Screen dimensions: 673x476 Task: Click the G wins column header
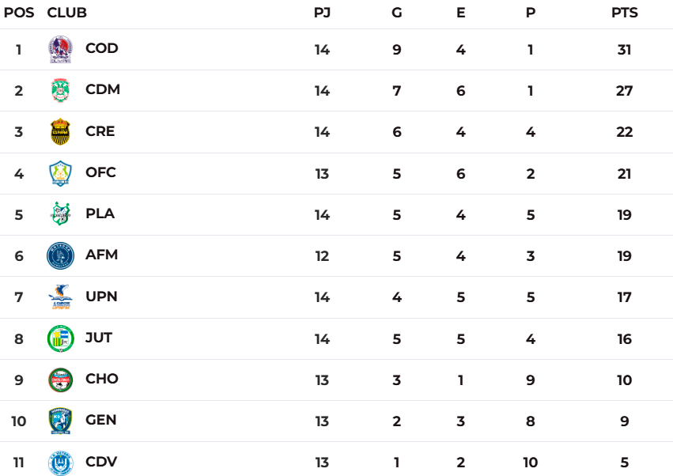click(397, 13)
